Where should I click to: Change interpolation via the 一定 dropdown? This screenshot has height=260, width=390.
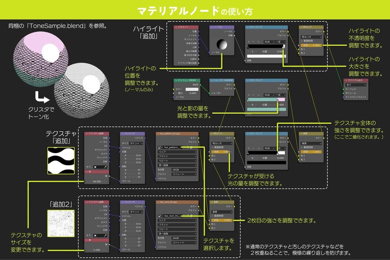coord(278,42)
